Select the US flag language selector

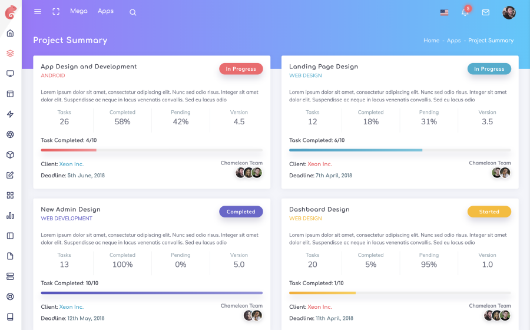445,12
